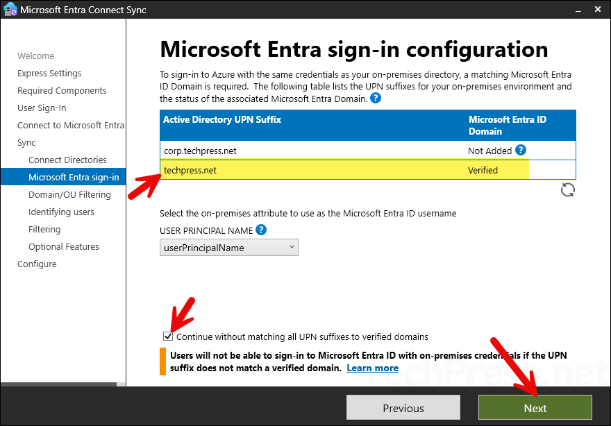Open Express Settings in the sidebar
The image size is (611, 426).
click(49, 74)
